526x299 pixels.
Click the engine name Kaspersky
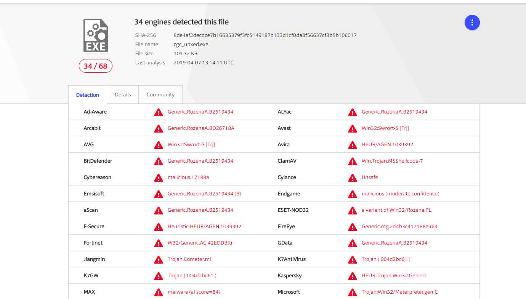290,275
